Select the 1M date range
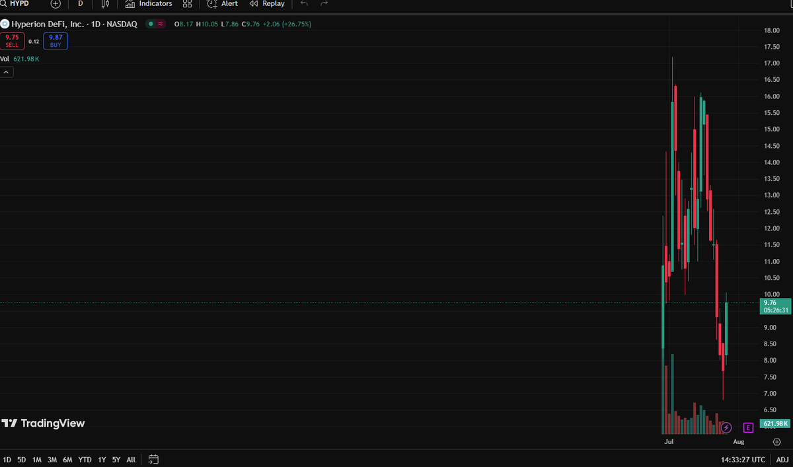 click(37, 459)
